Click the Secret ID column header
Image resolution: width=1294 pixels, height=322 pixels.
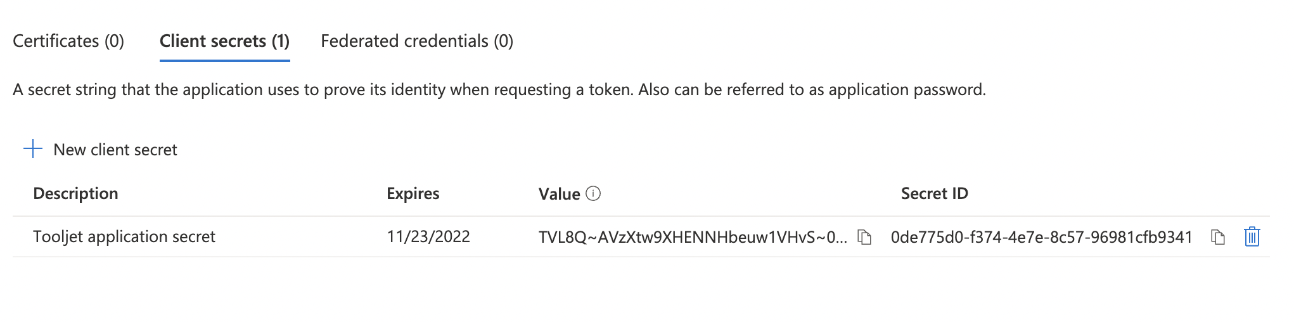(934, 193)
